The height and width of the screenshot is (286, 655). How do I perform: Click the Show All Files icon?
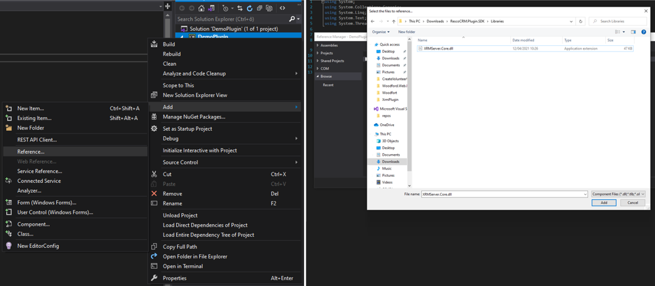point(269,8)
